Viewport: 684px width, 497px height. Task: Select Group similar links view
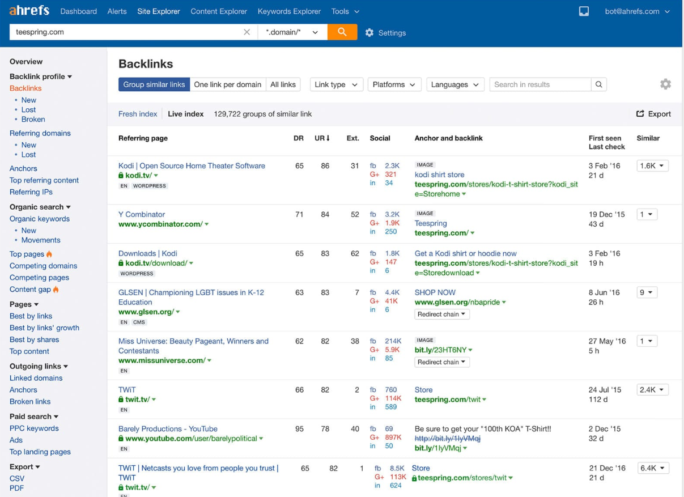(154, 84)
